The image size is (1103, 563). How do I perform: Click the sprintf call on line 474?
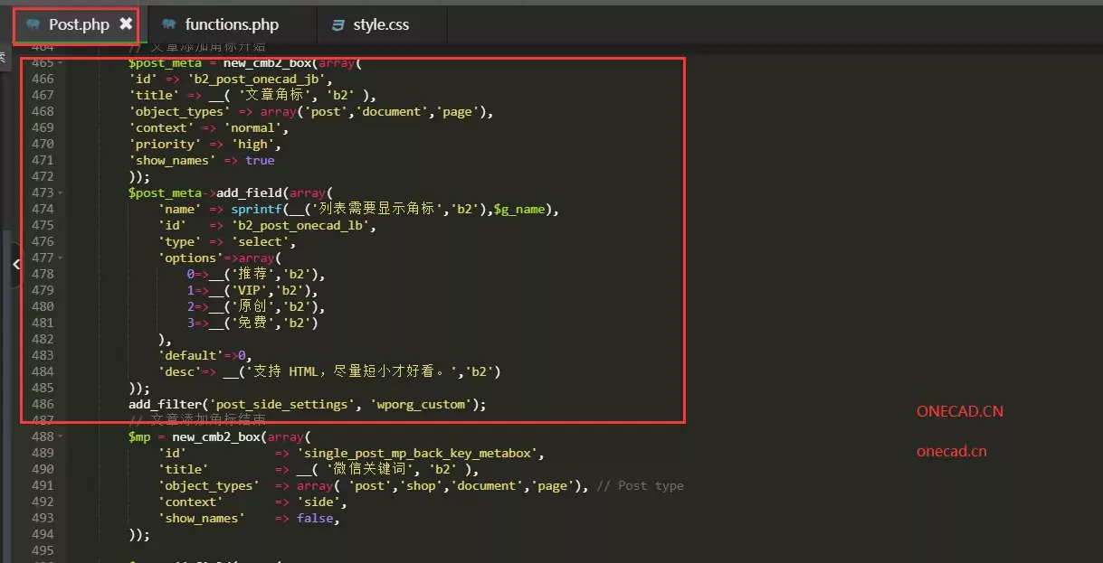[x=256, y=210]
